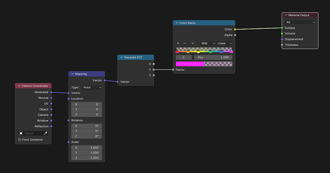Collapse the Texture Coordinate node

point(19,86)
